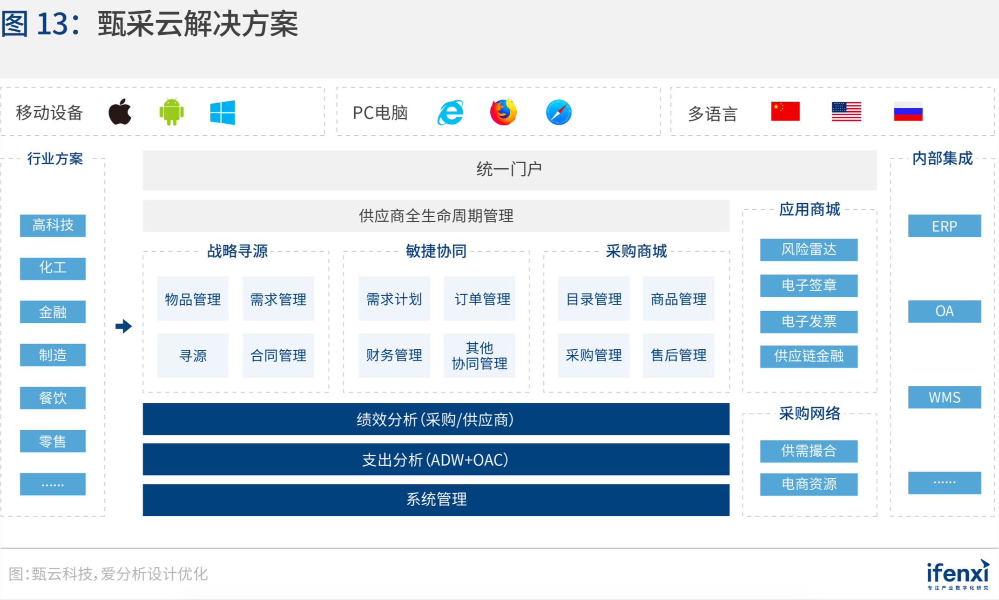Click the 采购管理 tile

pos(594,355)
